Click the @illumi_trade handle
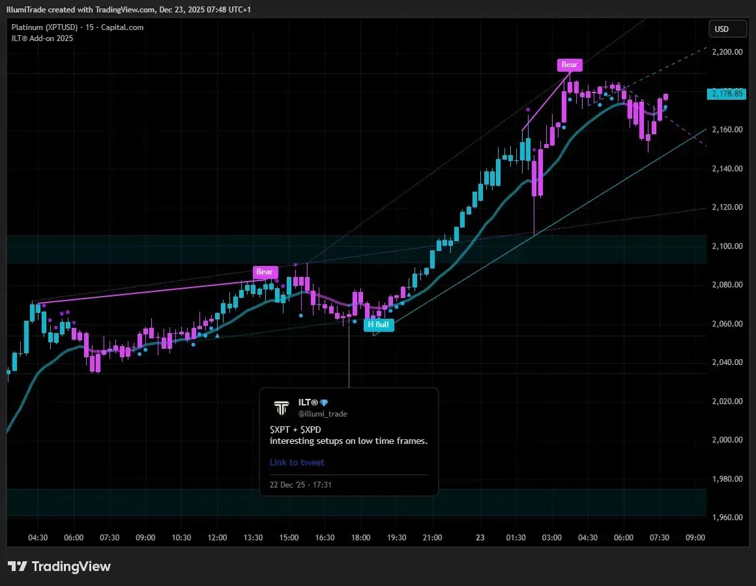This screenshot has width=756, height=586. [322, 413]
